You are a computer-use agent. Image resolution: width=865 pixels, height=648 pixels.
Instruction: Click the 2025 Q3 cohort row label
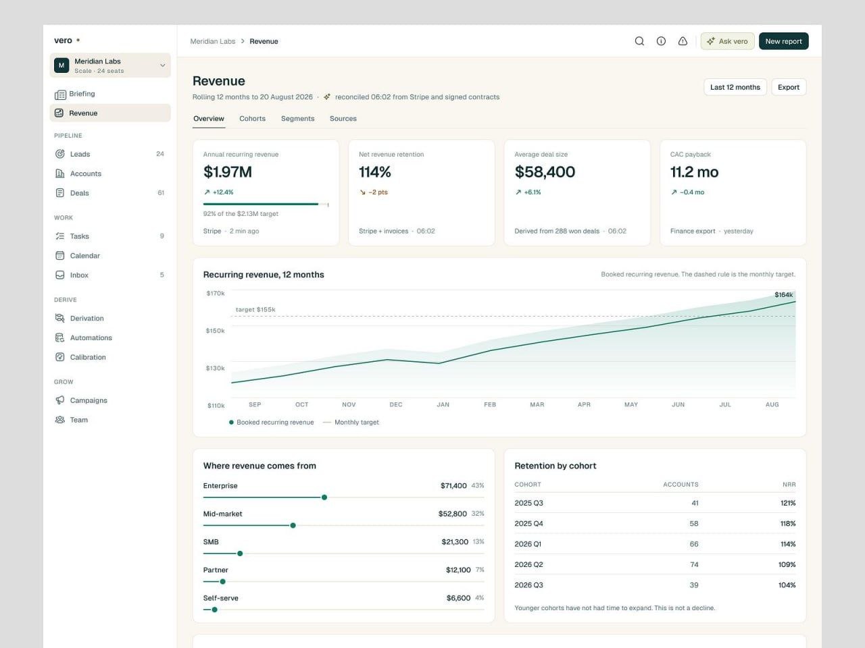pos(529,503)
